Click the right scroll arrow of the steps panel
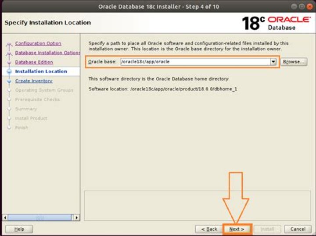This screenshot has width=316, height=236. [x=76, y=218]
